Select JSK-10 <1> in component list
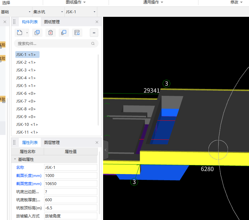 click(27, 125)
